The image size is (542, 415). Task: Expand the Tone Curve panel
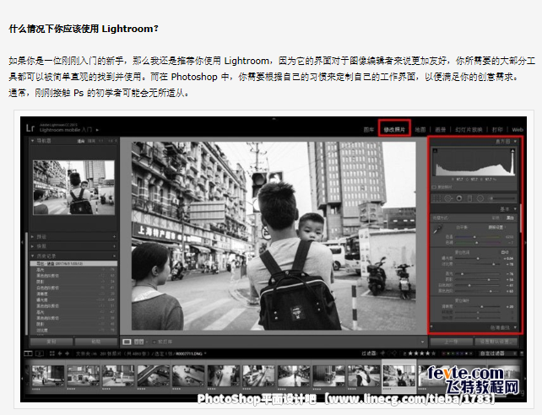click(515, 327)
